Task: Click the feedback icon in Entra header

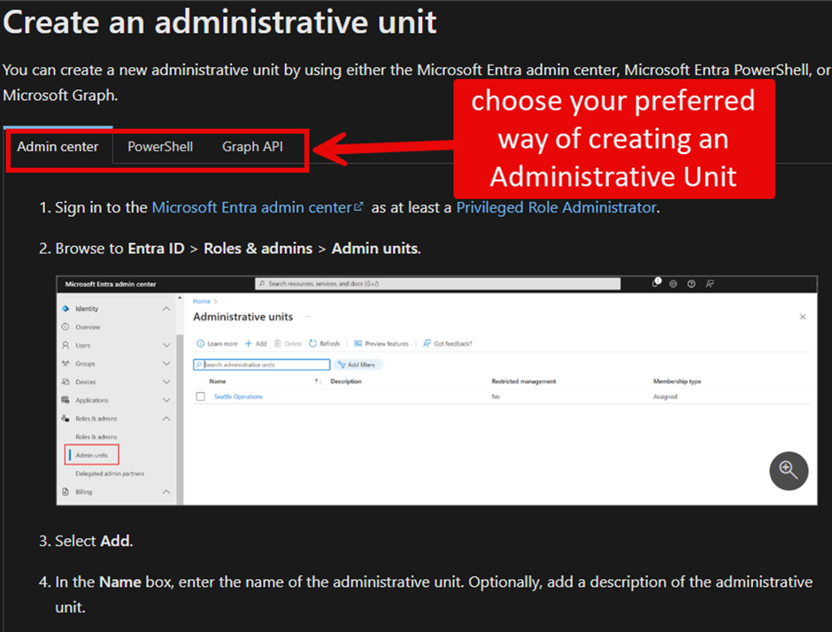Action: click(x=710, y=284)
